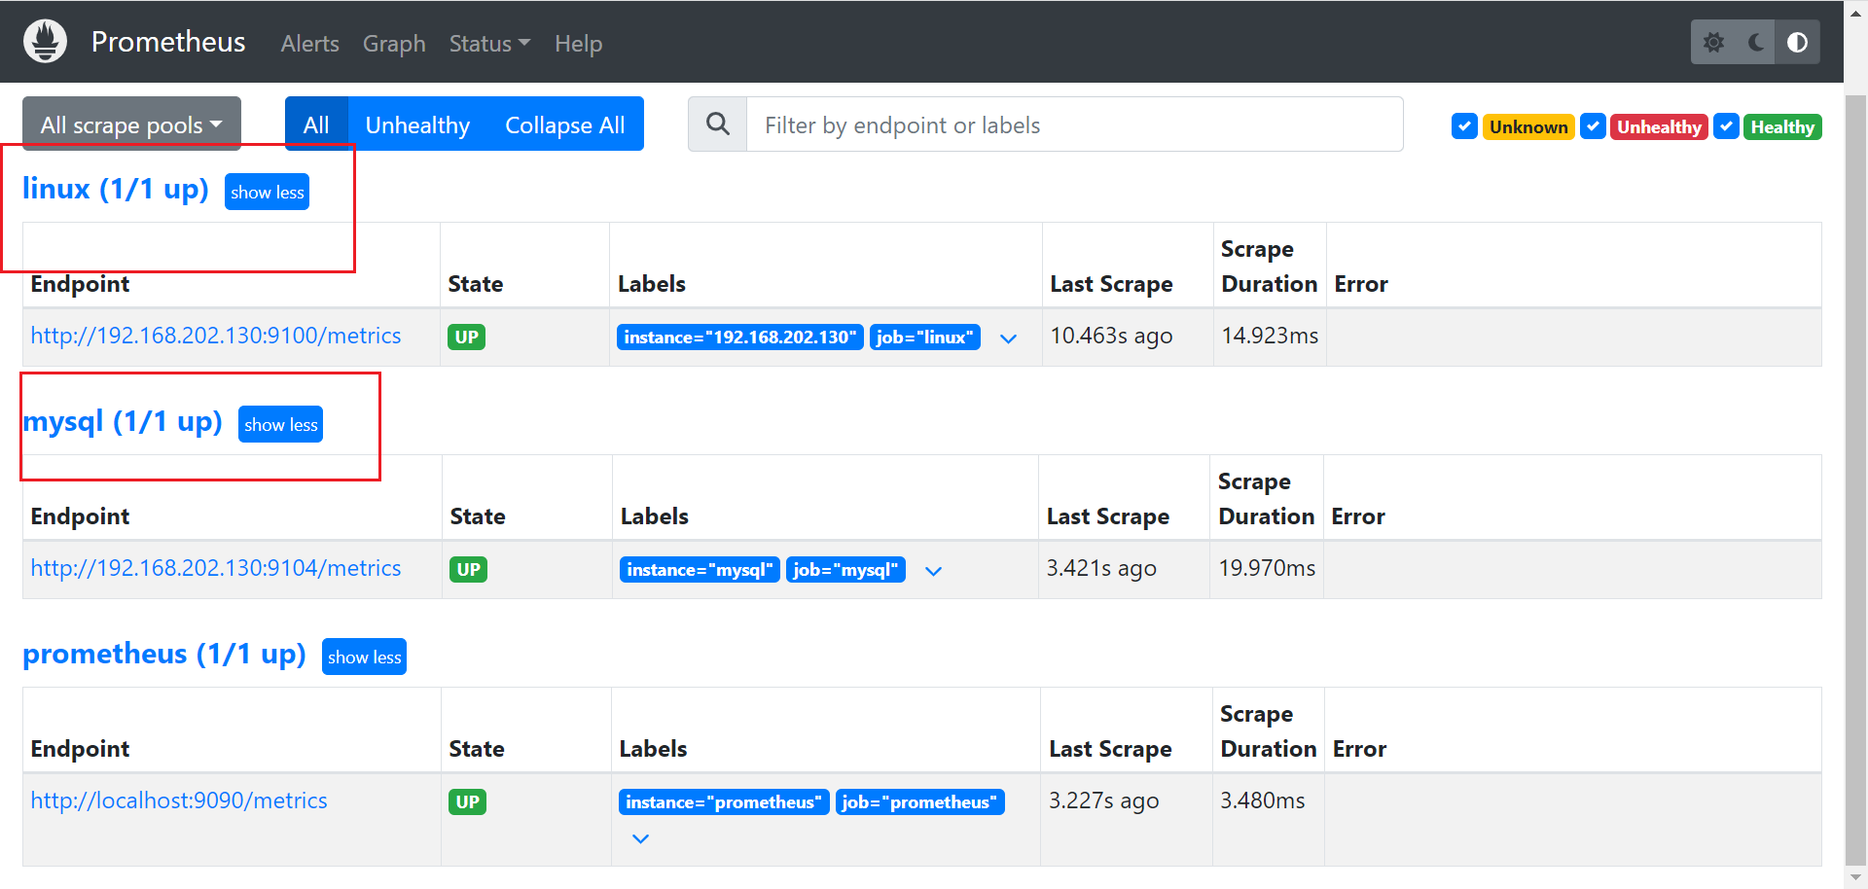Viewport: 1868px width, 889px height.
Task: Click the UP state badge in prometheus row
Action: [468, 802]
